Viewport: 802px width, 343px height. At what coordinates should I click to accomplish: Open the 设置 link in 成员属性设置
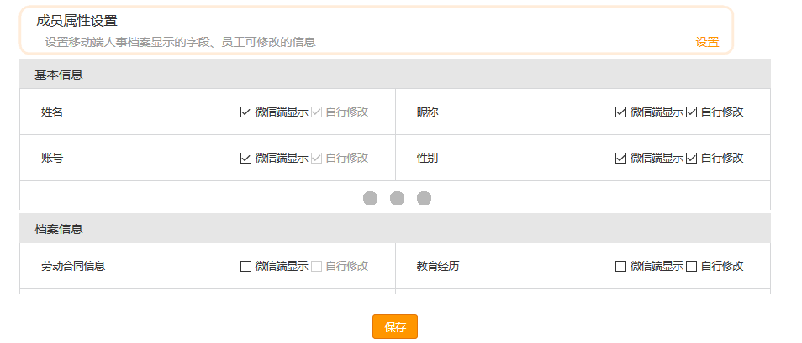point(707,43)
